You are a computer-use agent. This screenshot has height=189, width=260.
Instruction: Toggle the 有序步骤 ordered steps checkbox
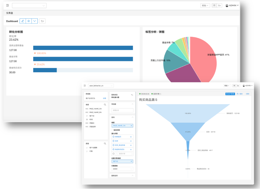click(112, 130)
